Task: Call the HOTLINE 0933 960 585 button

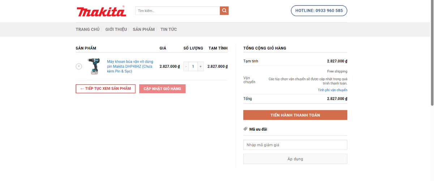Action: point(319,10)
